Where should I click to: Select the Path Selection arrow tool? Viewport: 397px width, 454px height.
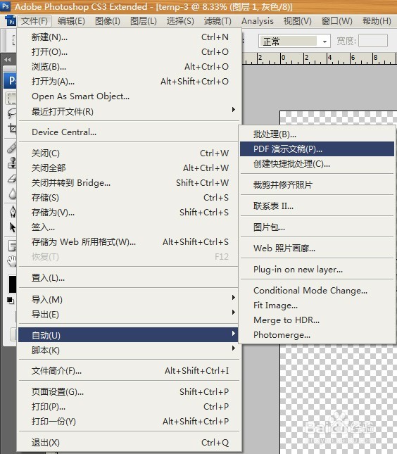[x=13, y=227]
